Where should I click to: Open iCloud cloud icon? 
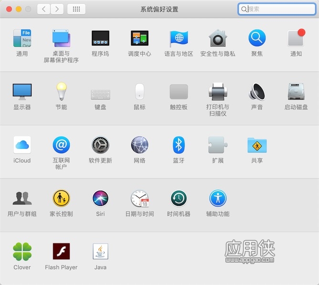click(x=22, y=145)
